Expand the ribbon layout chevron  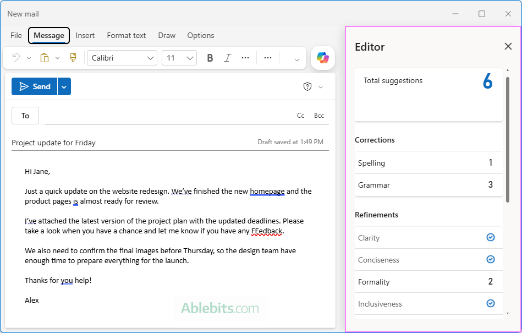click(x=296, y=60)
